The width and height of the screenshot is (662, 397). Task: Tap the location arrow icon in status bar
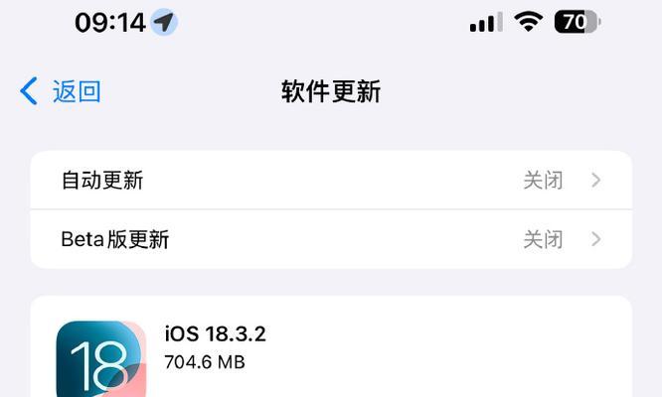(164, 22)
